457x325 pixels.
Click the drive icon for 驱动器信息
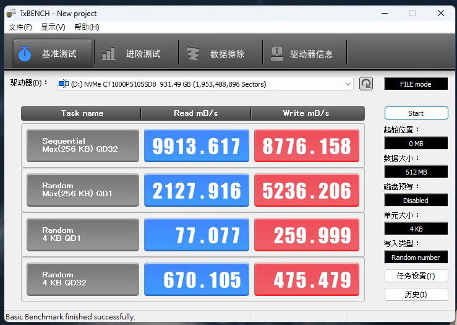click(276, 53)
